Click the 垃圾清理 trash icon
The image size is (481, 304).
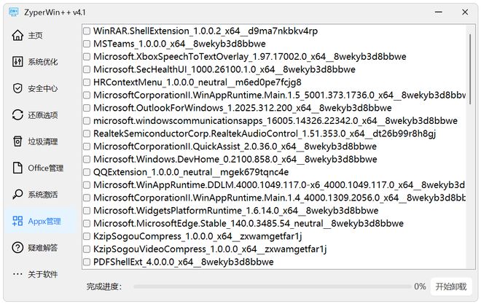18,141
